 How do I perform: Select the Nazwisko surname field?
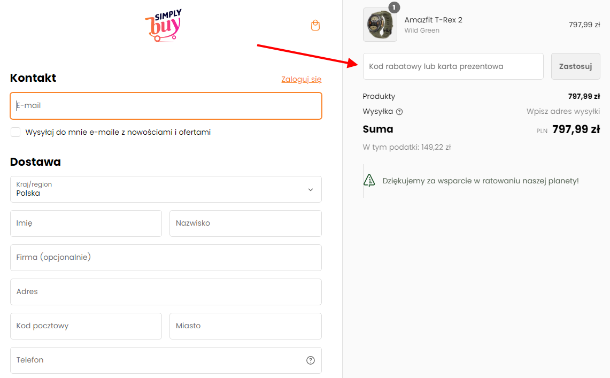[x=245, y=223]
